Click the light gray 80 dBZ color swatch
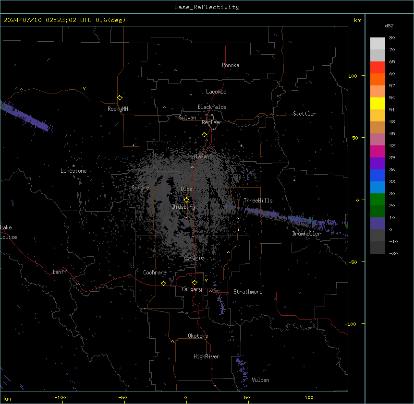Screen dimensions: 414x404 (377, 44)
